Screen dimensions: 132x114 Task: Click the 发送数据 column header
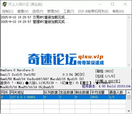point(67,92)
